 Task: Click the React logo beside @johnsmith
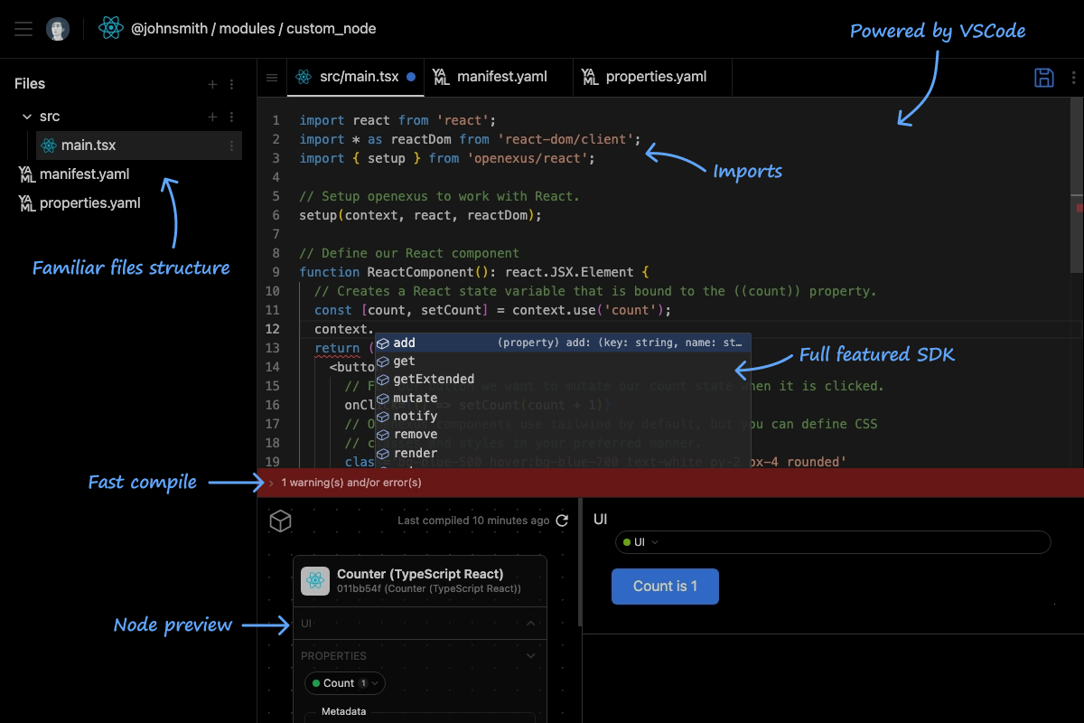[111, 29]
